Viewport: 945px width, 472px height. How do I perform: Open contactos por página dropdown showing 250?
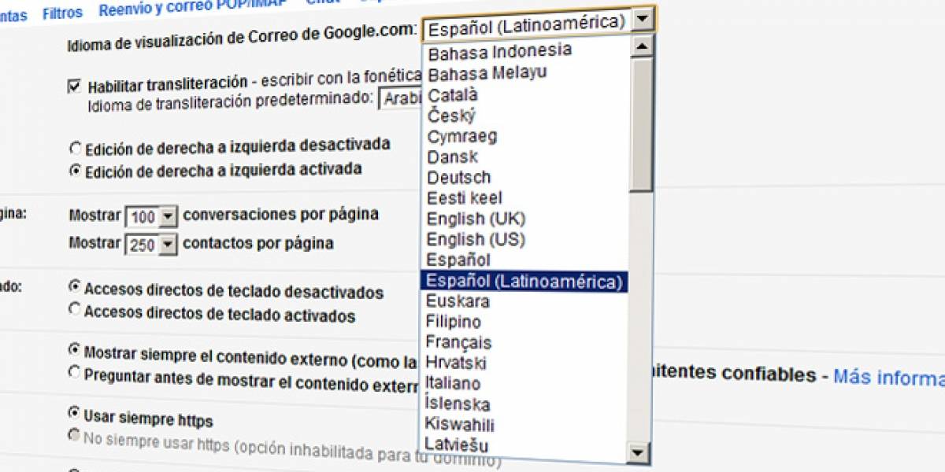pyautogui.click(x=151, y=245)
